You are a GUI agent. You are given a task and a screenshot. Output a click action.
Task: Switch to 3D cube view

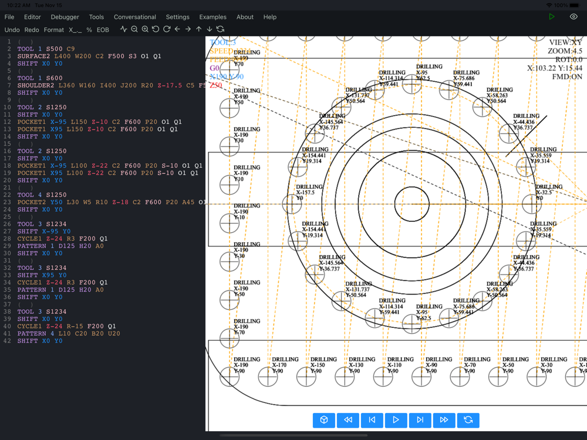[x=324, y=420]
